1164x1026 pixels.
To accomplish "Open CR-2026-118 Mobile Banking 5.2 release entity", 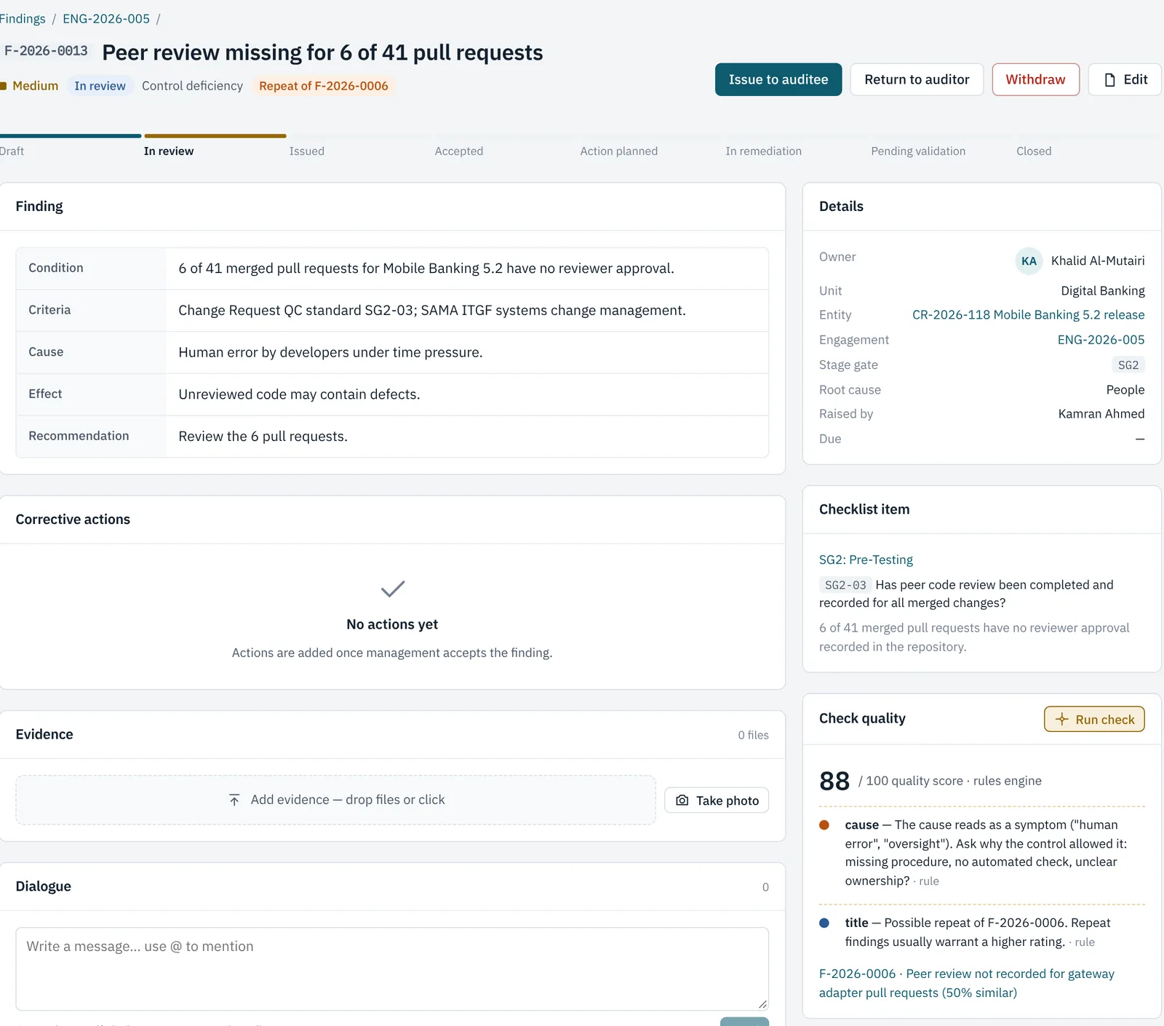I will pos(1028,315).
